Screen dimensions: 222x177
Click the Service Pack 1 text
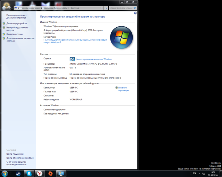tap(50, 37)
